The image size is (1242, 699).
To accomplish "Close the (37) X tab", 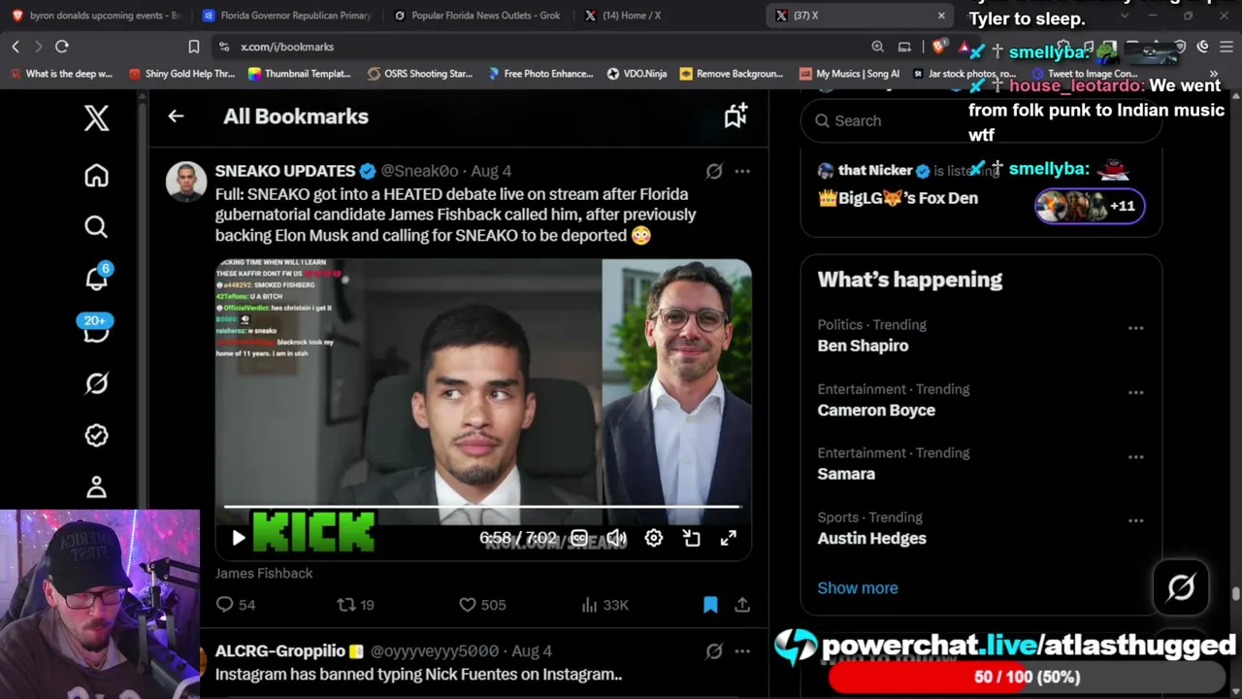I will tap(941, 16).
